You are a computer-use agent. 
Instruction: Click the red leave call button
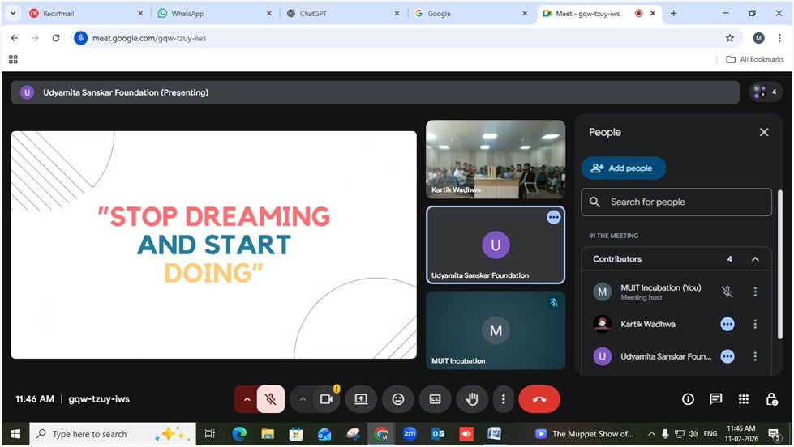tap(539, 399)
